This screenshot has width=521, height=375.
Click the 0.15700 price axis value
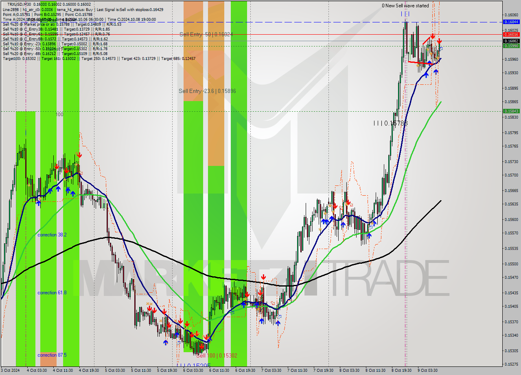click(511, 175)
